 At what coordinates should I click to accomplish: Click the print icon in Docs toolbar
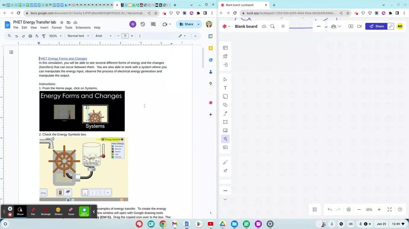pyautogui.click(x=30, y=36)
